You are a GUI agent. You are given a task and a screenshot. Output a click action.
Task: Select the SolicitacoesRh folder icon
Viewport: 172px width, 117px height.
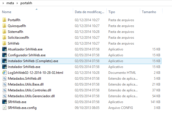4,38
